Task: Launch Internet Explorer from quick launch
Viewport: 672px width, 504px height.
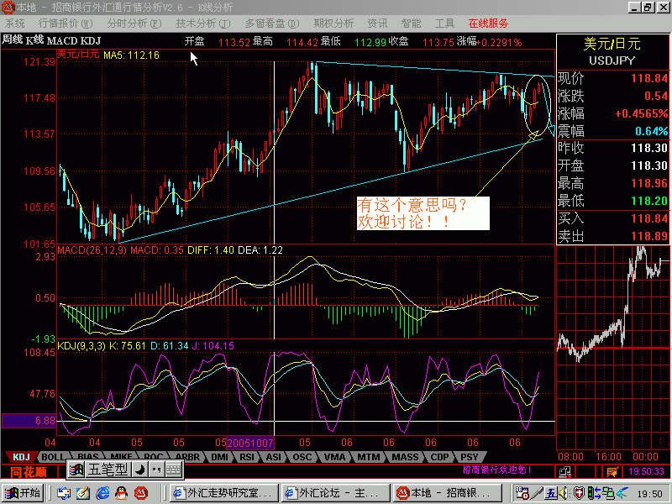Action: (102, 493)
